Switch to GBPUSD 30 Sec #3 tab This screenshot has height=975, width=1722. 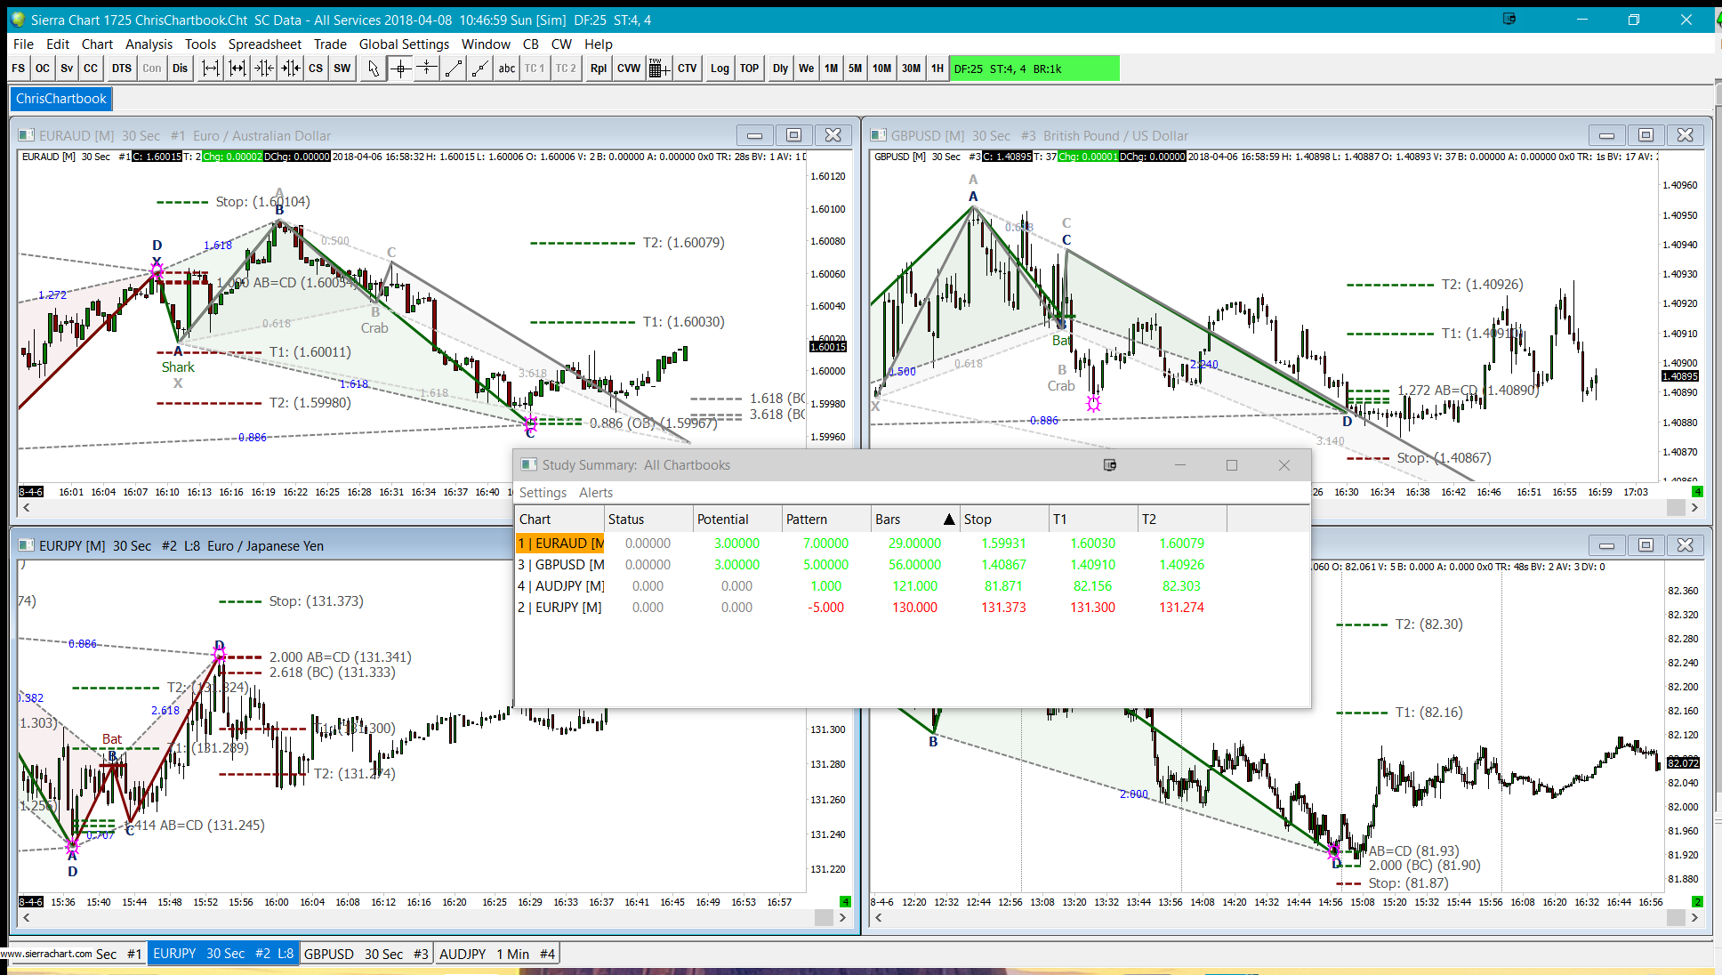pos(366,954)
